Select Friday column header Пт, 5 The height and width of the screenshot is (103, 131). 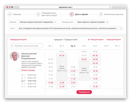pos(95,46)
